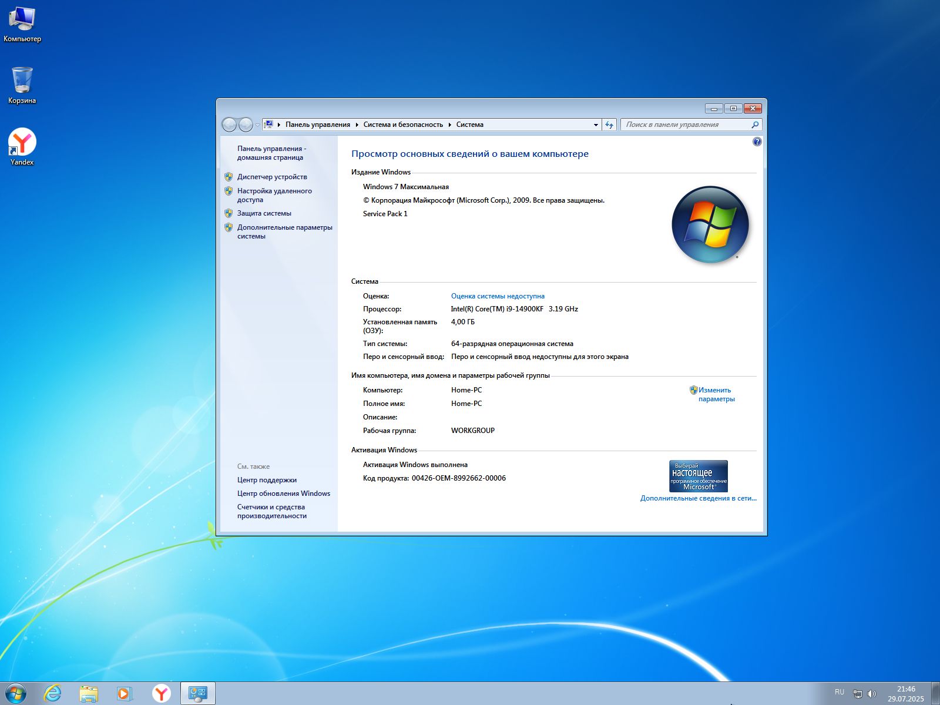Minimize the Система window
The height and width of the screenshot is (705, 940).
click(x=714, y=109)
